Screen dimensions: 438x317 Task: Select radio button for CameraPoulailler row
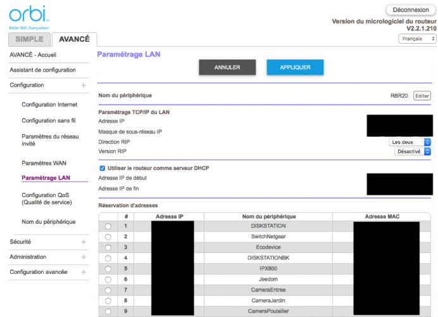pos(108,311)
